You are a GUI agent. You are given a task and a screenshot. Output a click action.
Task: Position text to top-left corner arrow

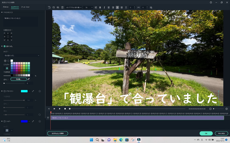click(5, 33)
